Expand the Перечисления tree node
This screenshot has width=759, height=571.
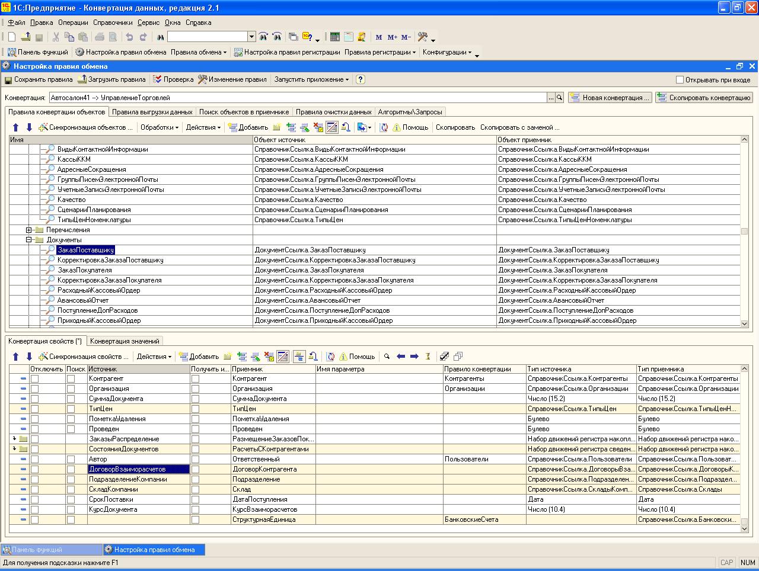[29, 230]
